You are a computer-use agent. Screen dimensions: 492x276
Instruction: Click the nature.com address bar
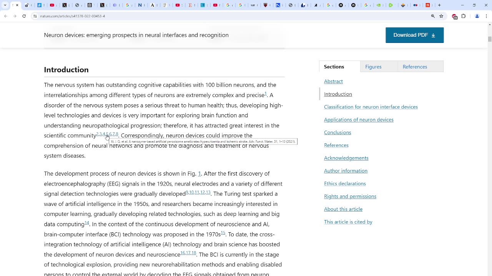231,16
